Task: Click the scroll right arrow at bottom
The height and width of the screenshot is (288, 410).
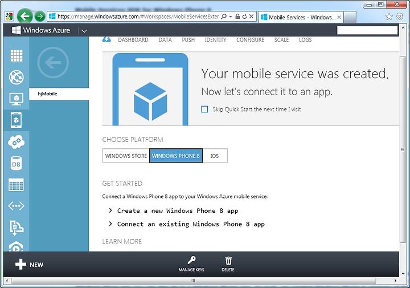Action: pyautogui.click(x=395, y=281)
